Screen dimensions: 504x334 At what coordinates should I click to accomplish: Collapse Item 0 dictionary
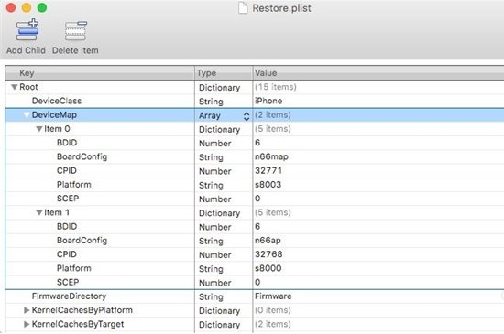(x=39, y=129)
